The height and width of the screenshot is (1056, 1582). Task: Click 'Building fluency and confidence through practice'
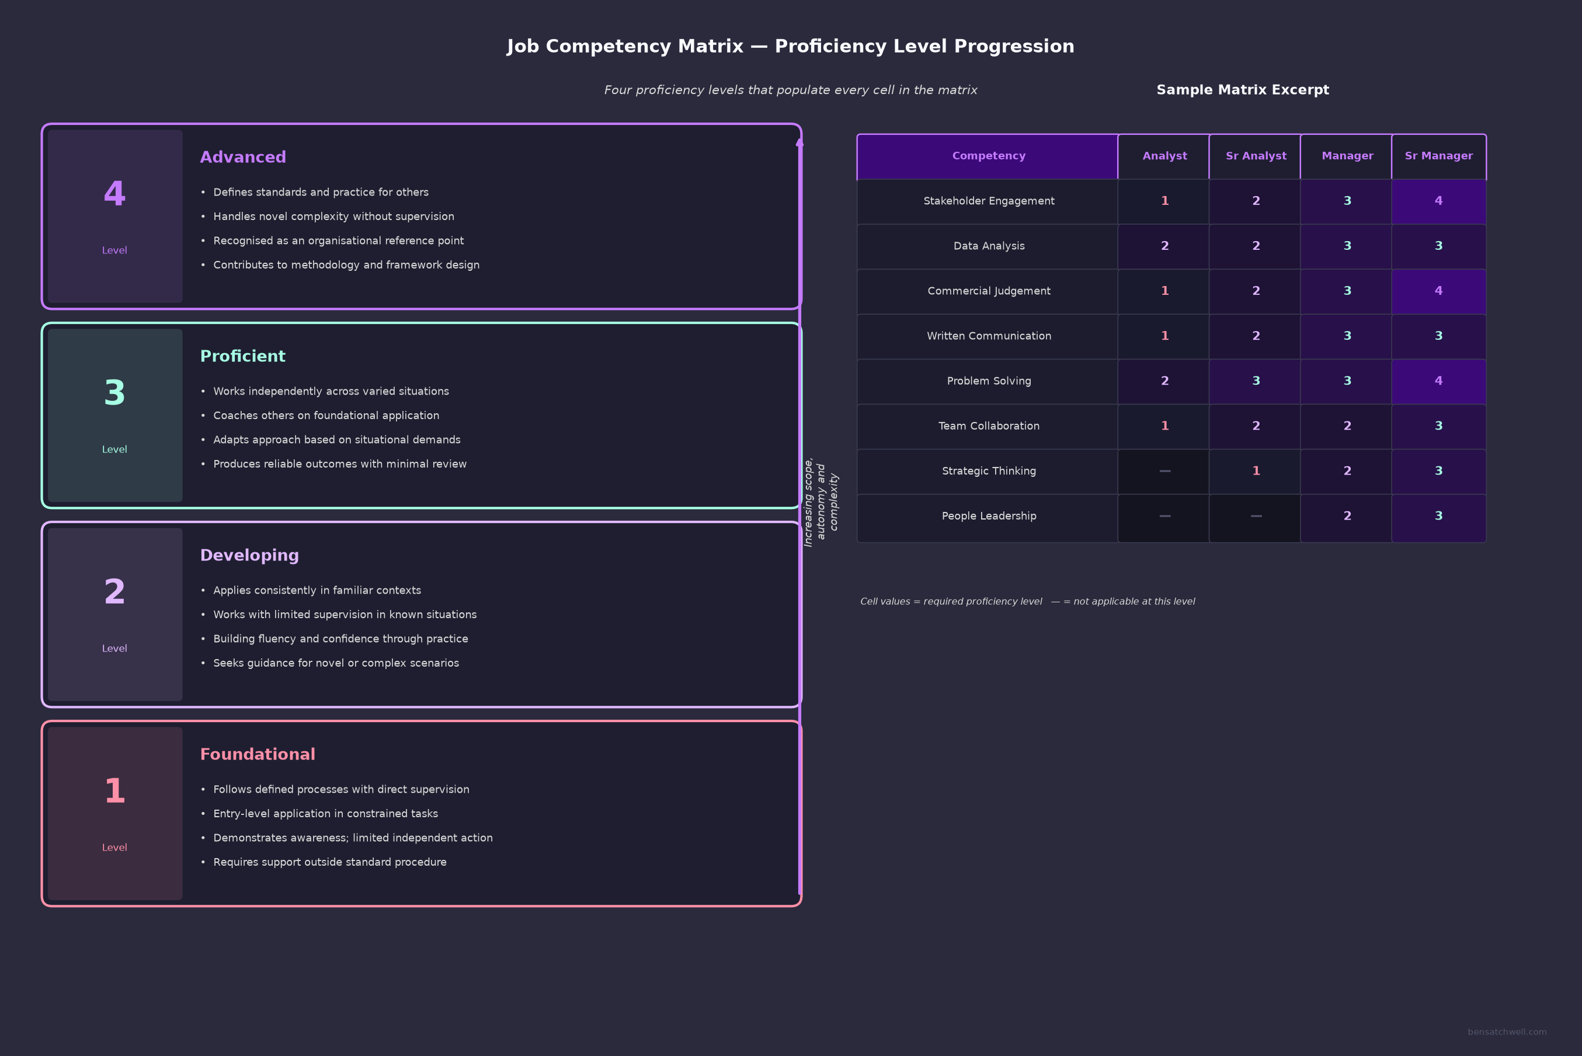point(340,639)
